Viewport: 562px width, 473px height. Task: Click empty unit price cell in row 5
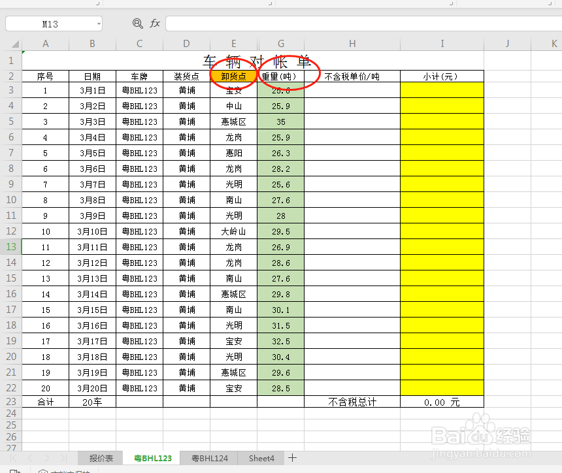click(x=352, y=122)
